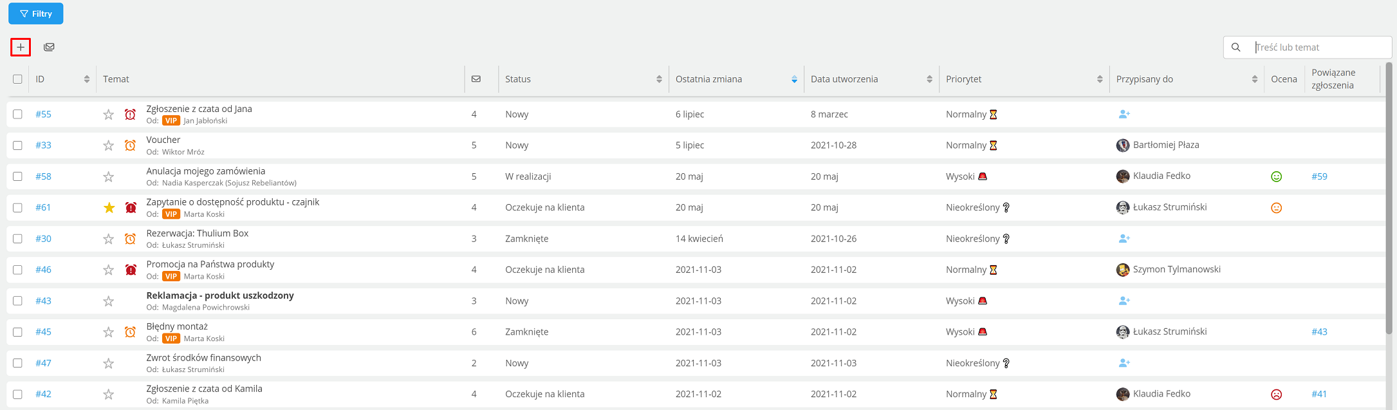Image resolution: width=1397 pixels, height=410 pixels.
Task: Star ticket #58 Anulacja mojego zamówienia
Action: pyautogui.click(x=109, y=176)
